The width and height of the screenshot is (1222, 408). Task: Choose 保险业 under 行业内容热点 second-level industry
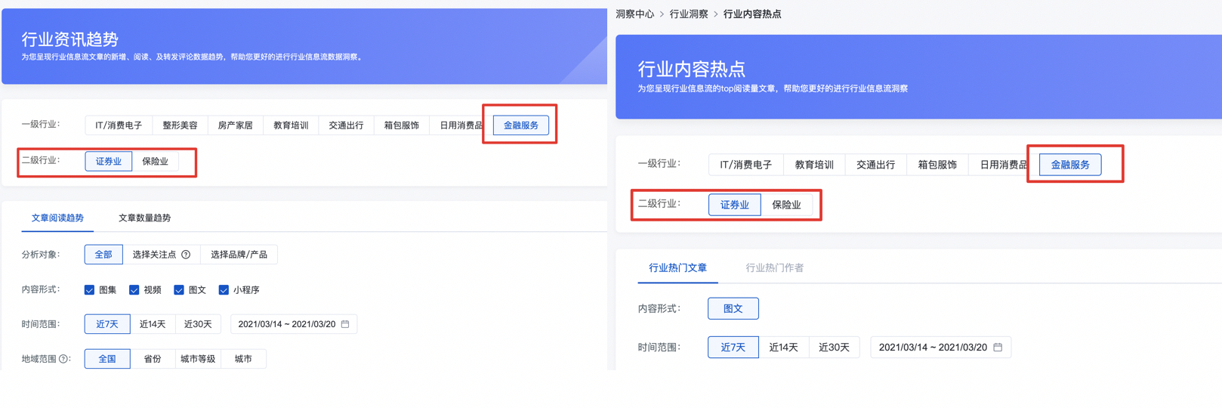tap(786, 205)
